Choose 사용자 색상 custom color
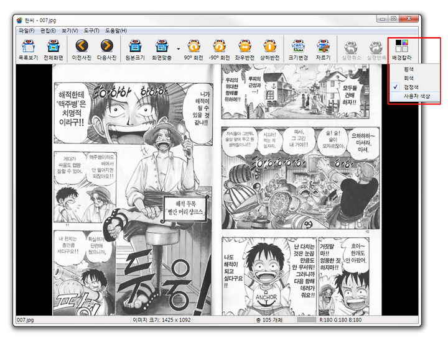The width and height of the screenshot is (448, 354). click(415, 96)
